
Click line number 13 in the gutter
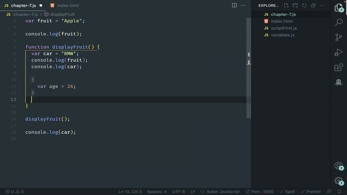coord(13,100)
